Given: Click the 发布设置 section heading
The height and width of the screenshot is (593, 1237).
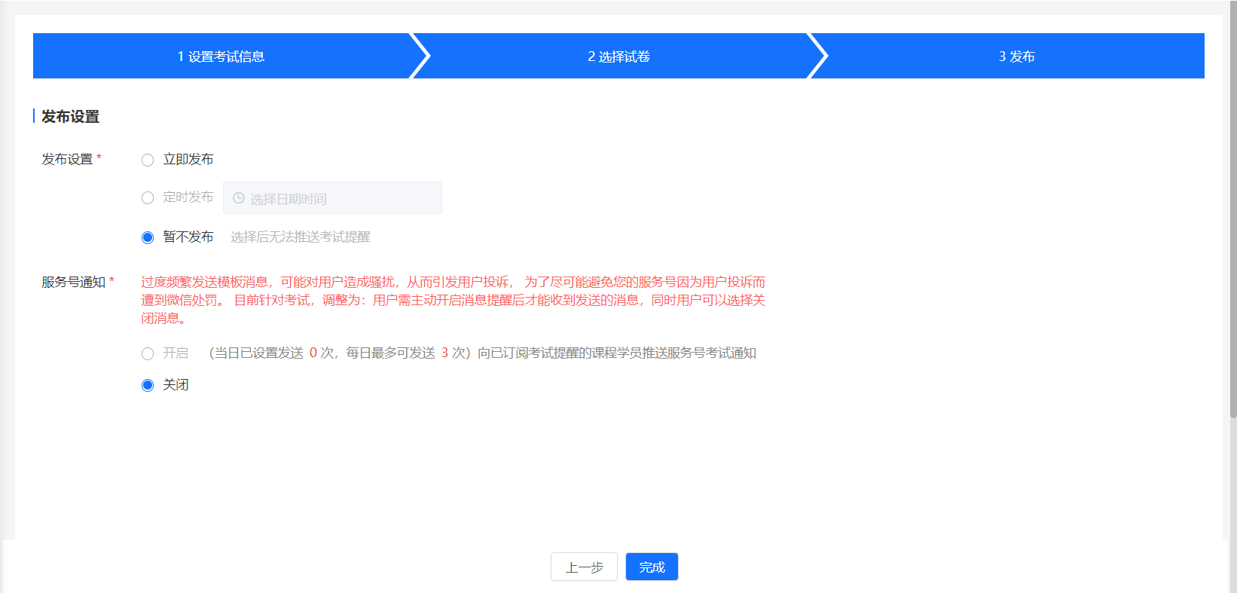Looking at the screenshot, I should click(x=70, y=117).
